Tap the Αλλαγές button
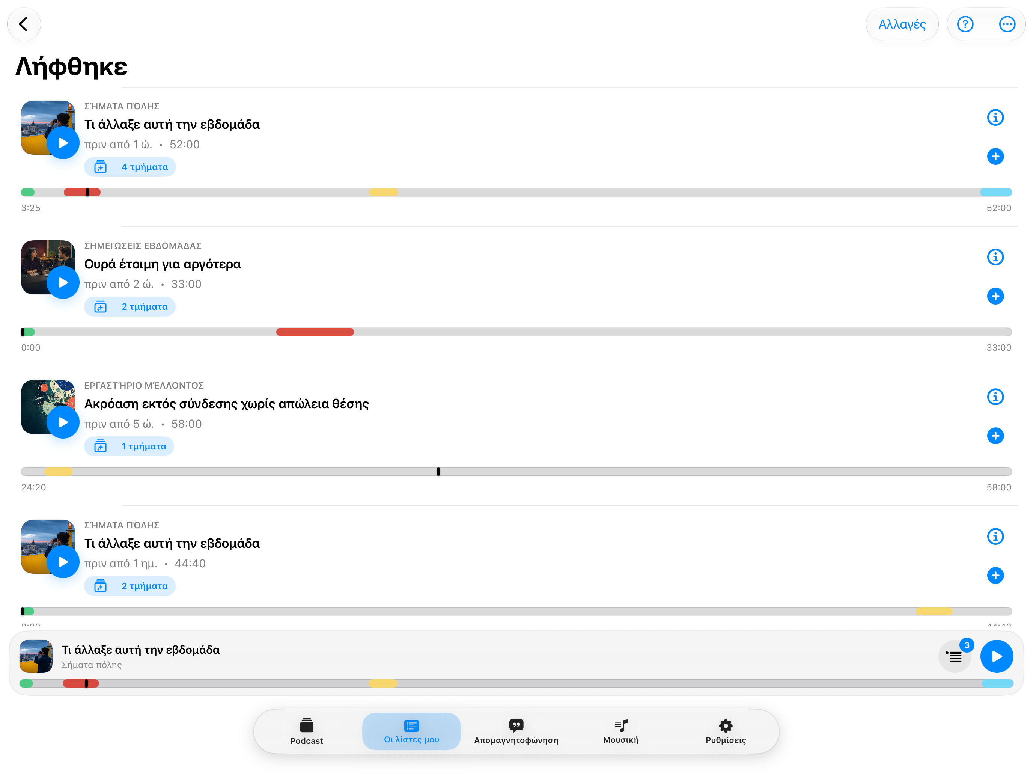Image resolution: width=1033 pixels, height=775 pixels. click(902, 24)
